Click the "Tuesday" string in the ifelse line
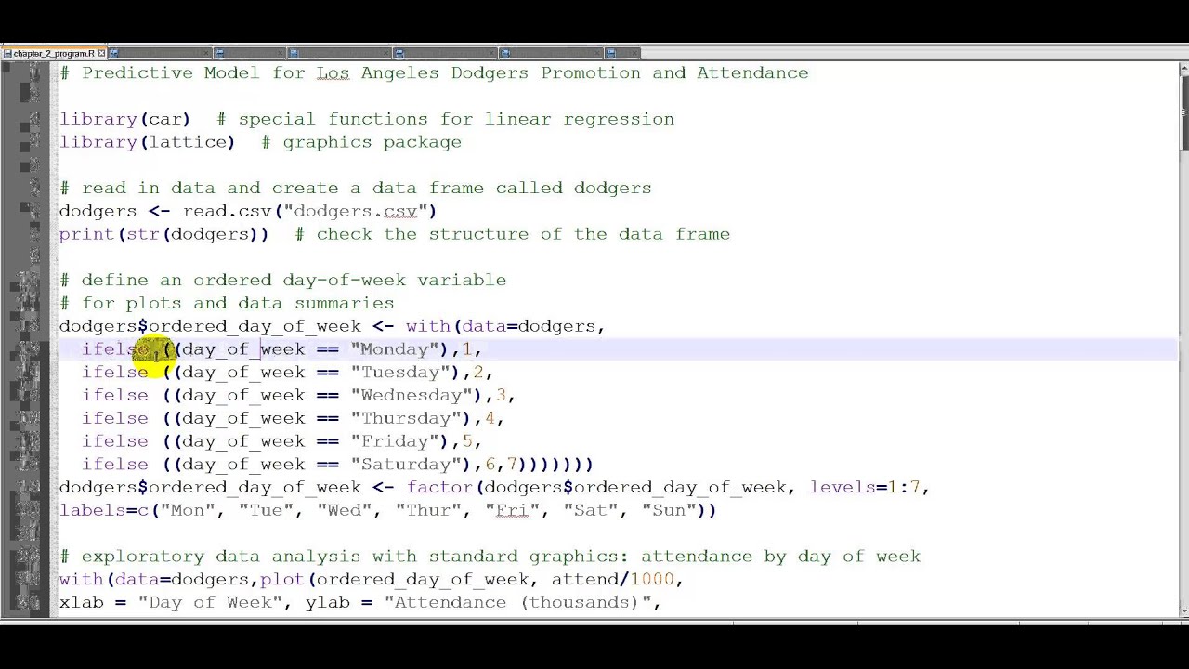This screenshot has height=669, width=1189. [x=399, y=373]
